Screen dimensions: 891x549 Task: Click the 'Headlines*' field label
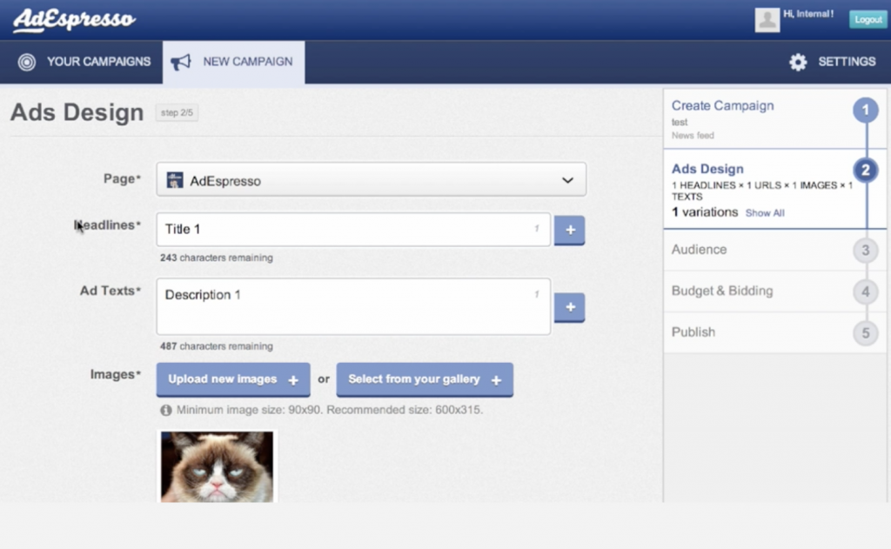[107, 225]
